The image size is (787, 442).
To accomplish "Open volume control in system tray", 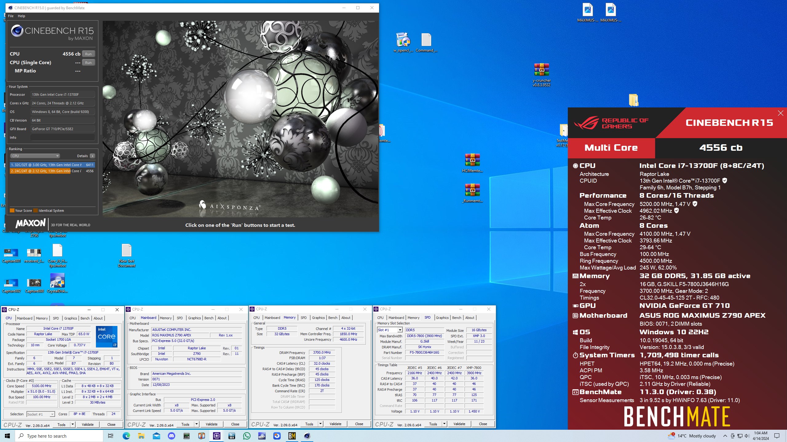I will click(x=747, y=436).
